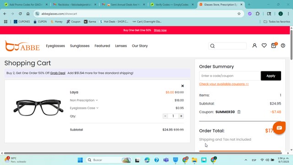Click the Laya product name
293x165 pixels.
pos(74,92)
